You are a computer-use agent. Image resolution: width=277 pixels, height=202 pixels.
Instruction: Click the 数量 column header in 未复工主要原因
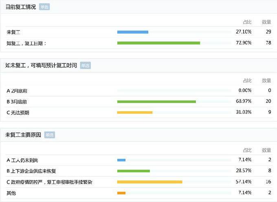(266, 150)
